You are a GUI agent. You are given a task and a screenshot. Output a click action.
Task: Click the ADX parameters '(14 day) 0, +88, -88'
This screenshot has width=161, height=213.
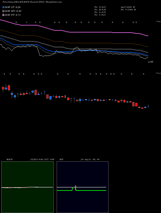[90, 159]
